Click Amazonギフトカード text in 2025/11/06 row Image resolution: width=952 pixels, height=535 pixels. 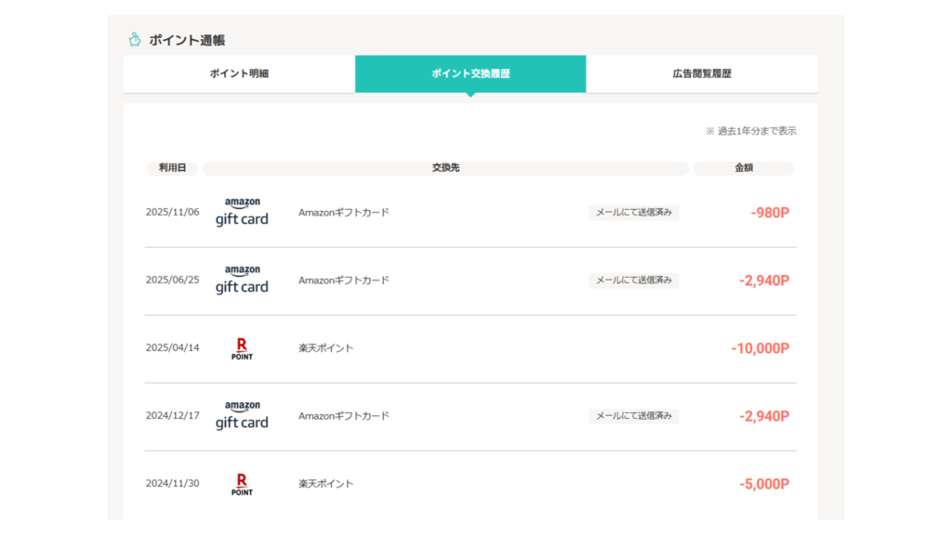tap(344, 213)
